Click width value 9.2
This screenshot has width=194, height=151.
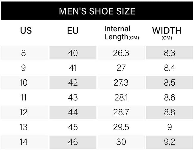[170, 142]
